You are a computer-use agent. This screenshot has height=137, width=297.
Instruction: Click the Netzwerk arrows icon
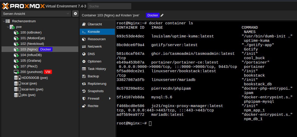click(84, 47)
